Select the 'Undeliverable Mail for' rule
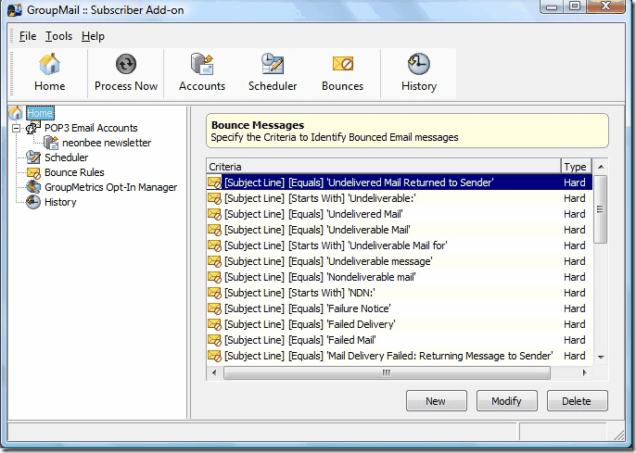Image resolution: width=636 pixels, height=453 pixels. (x=399, y=245)
